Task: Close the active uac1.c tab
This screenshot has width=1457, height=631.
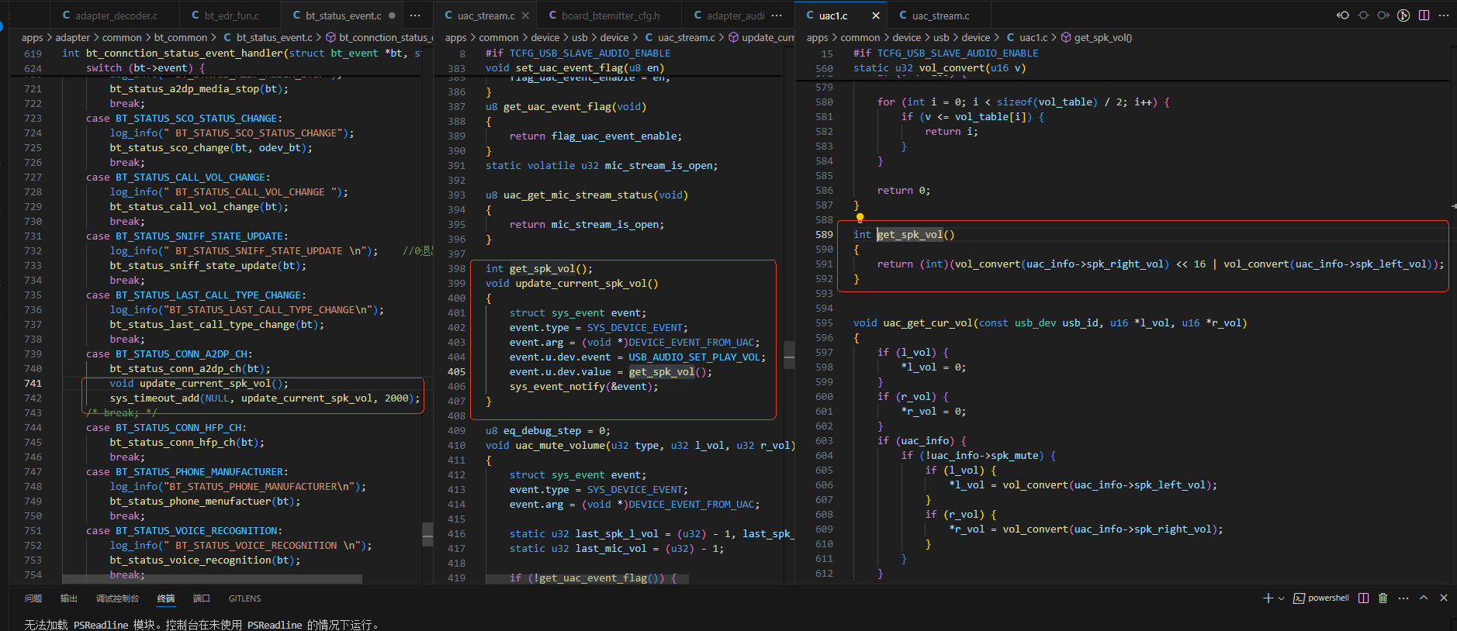Action: point(876,16)
